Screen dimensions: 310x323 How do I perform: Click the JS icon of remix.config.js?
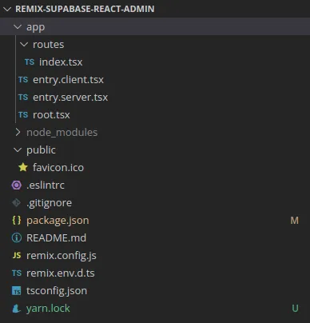coord(17,256)
